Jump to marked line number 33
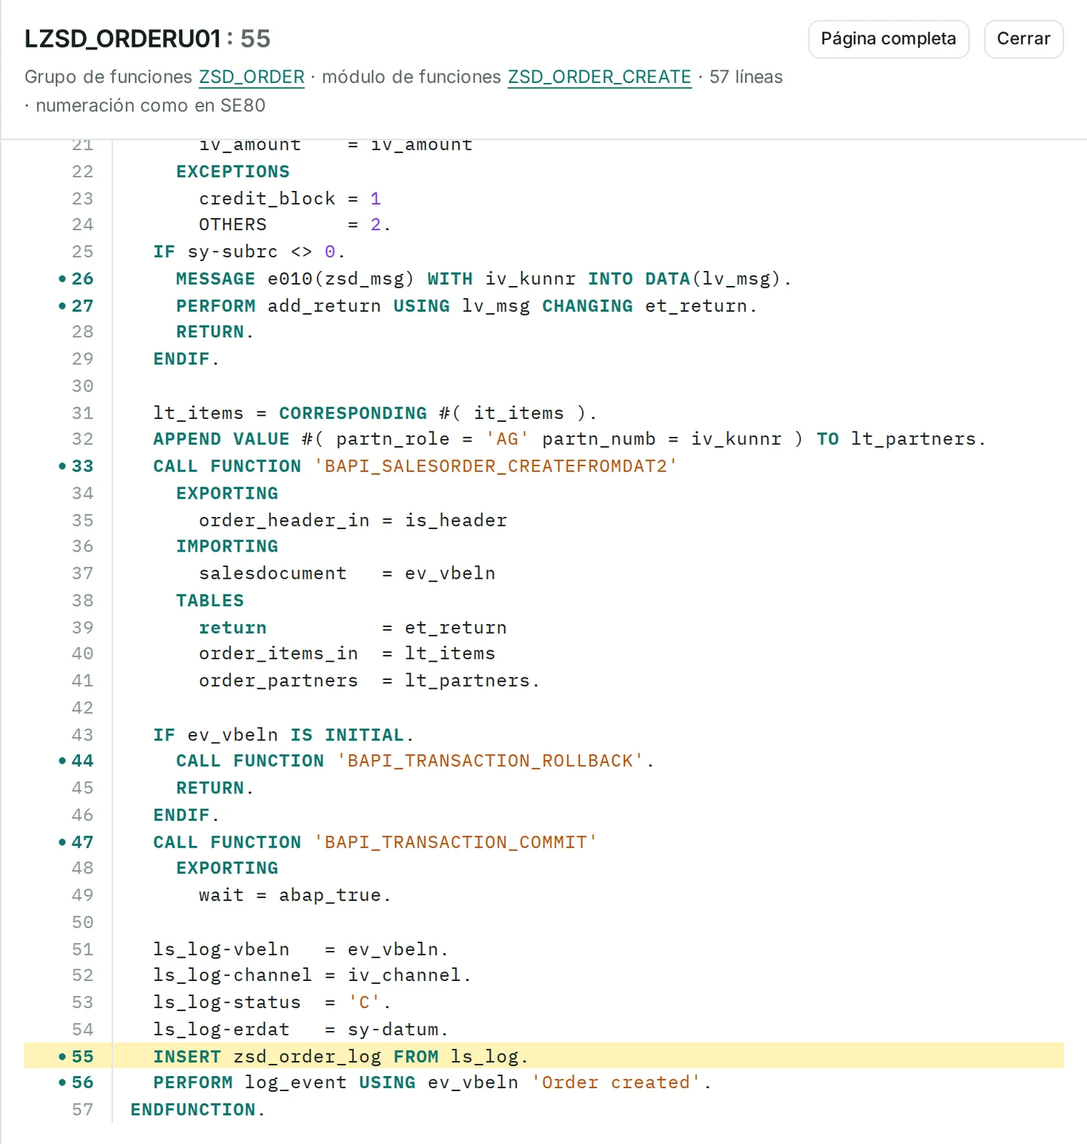The image size is (1087, 1144). tap(82, 466)
